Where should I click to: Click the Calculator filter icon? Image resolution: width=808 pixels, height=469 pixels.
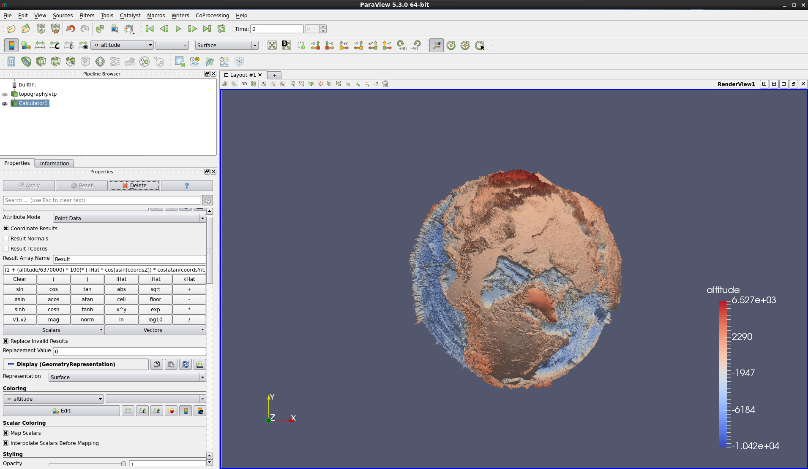(x=11, y=62)
